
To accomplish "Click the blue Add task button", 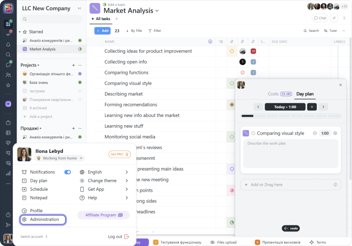I will (x=102, y=31).
